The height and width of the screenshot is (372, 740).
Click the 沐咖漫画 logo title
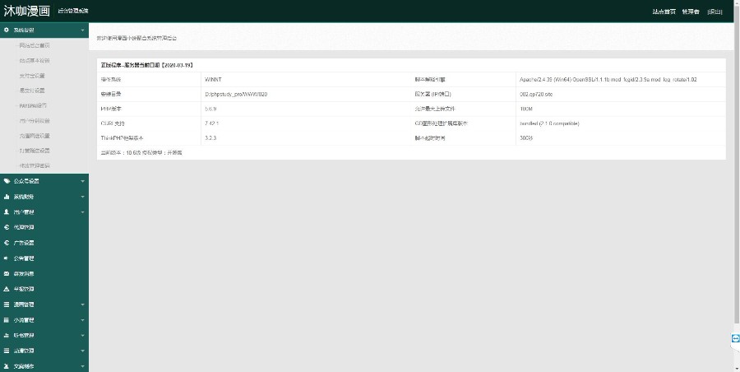26,12
